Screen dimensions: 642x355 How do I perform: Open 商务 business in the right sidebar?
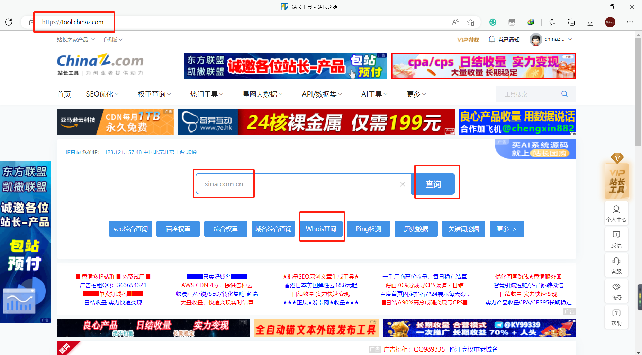(616, 291)
